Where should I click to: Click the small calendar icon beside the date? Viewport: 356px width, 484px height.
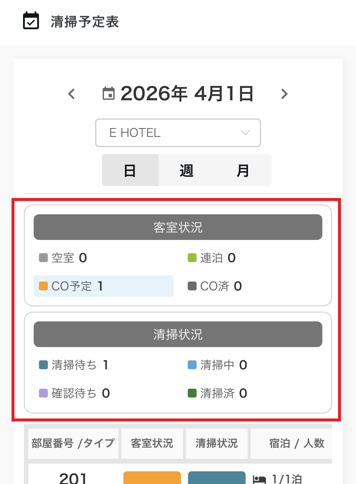point(109,94)
